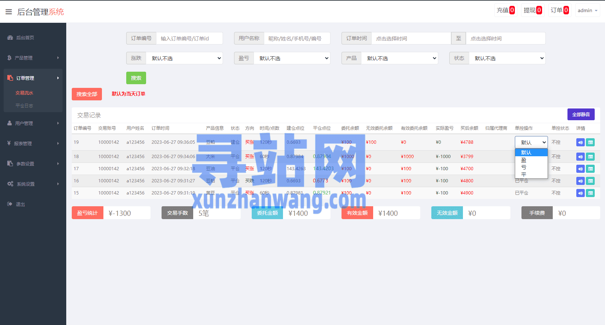Viewport: 605px width, 325px height.
Task: Click the 全部静音 button
Action: [581, 114]
